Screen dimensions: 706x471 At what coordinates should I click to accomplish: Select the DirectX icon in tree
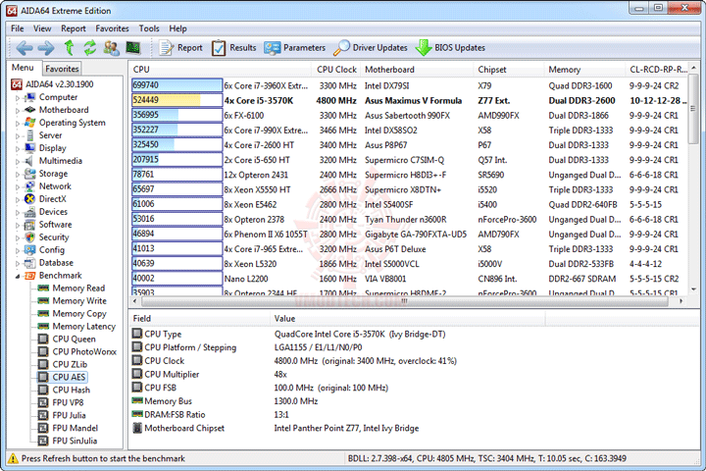pos(29,199)
